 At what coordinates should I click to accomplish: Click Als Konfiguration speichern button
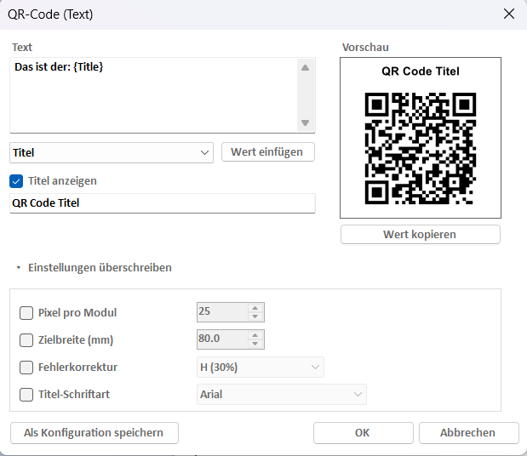tap(95, 433)
